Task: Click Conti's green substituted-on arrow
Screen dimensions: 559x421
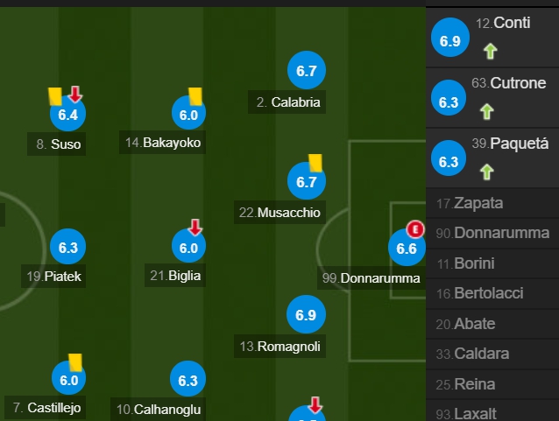Action: [491, 51]
